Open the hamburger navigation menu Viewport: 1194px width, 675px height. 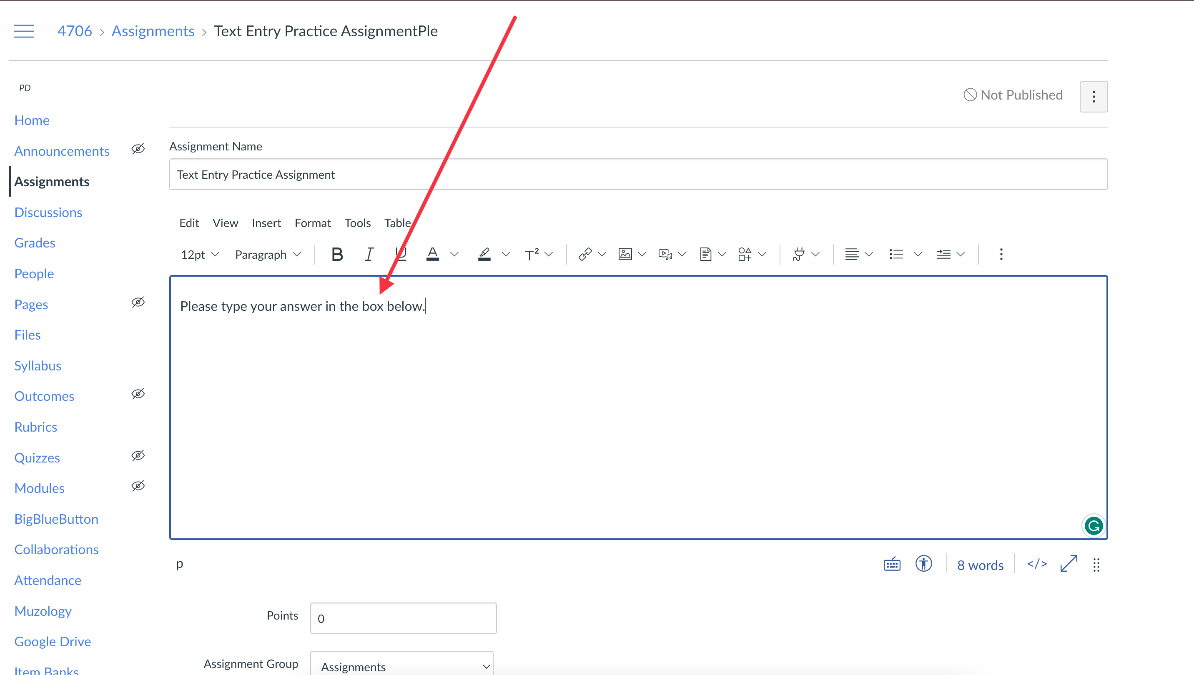pos(24,31)
